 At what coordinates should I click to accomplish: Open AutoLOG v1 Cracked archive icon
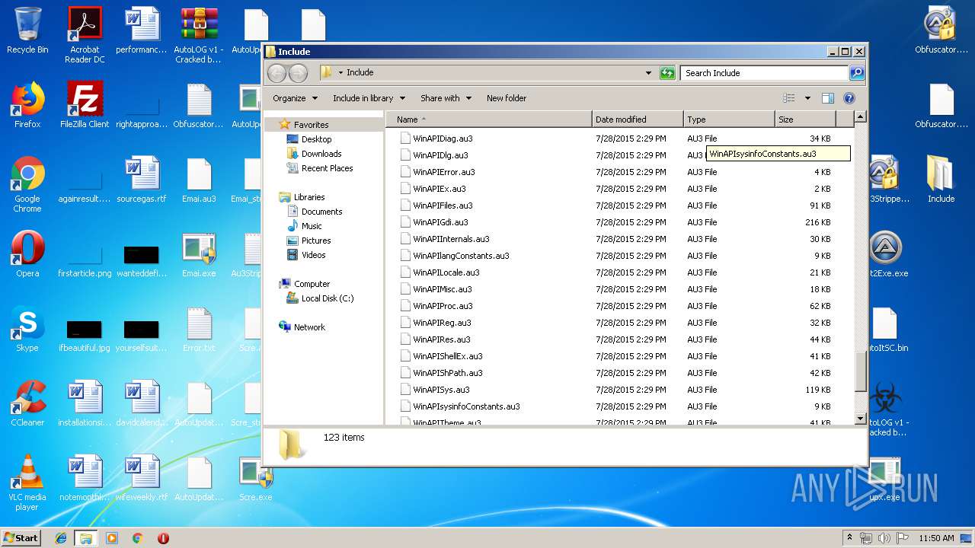tap(199, 34)
